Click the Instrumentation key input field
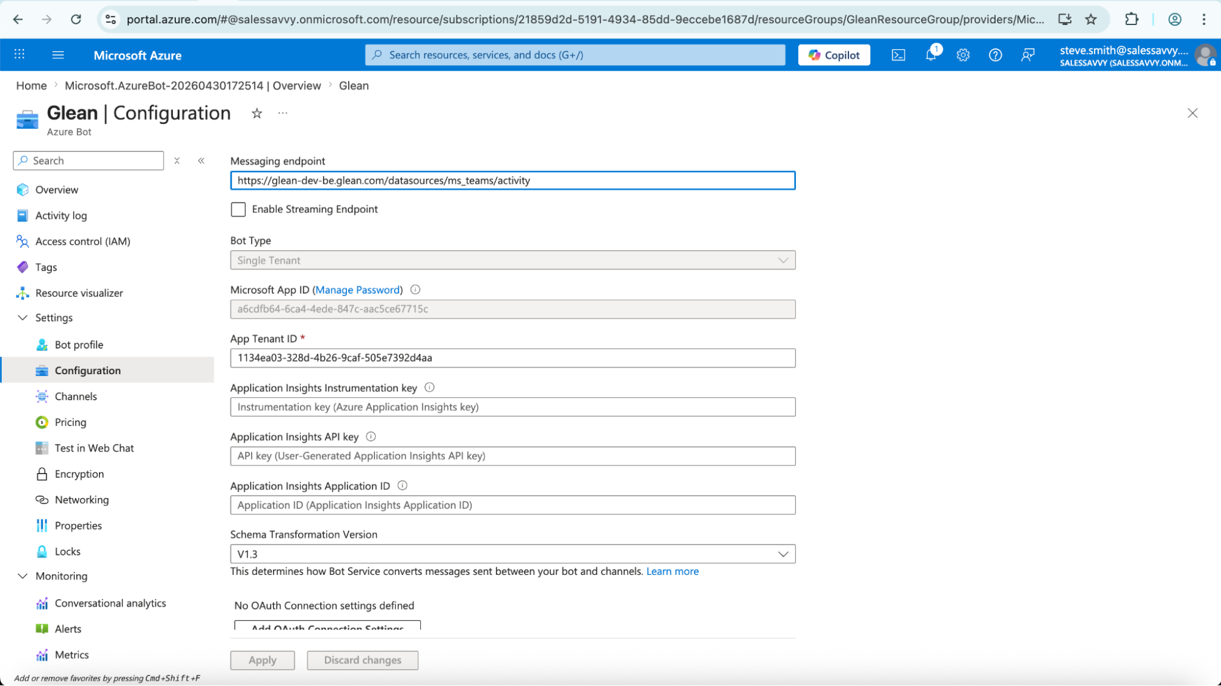 click(512, 407)
